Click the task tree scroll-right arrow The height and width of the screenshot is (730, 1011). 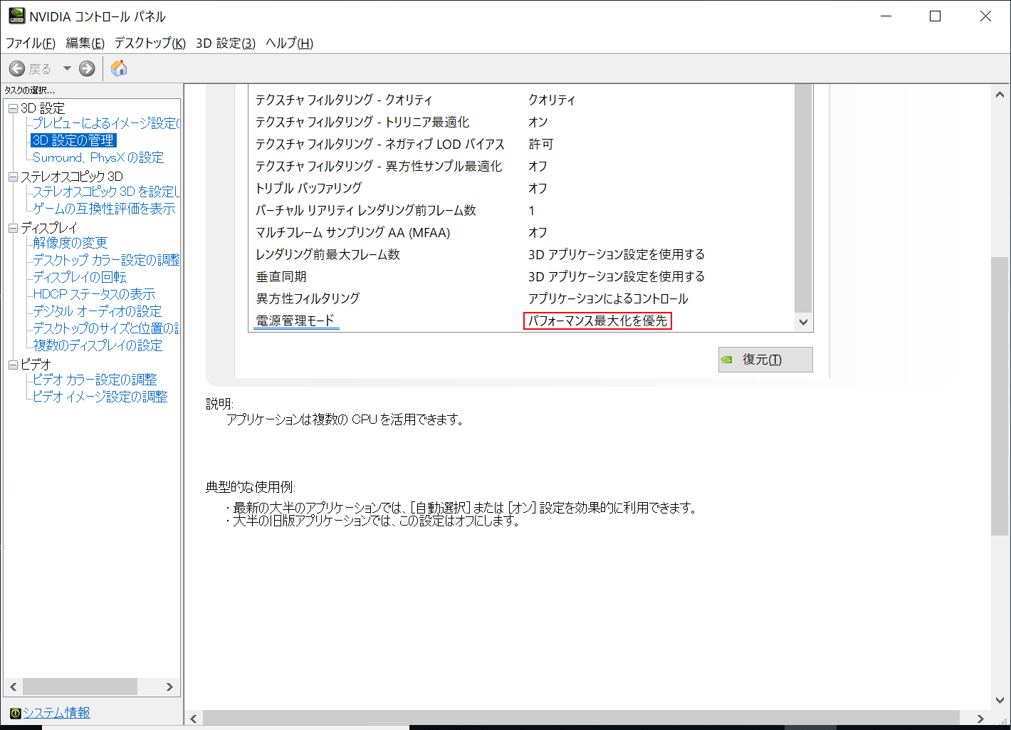[x=169, y=687]
